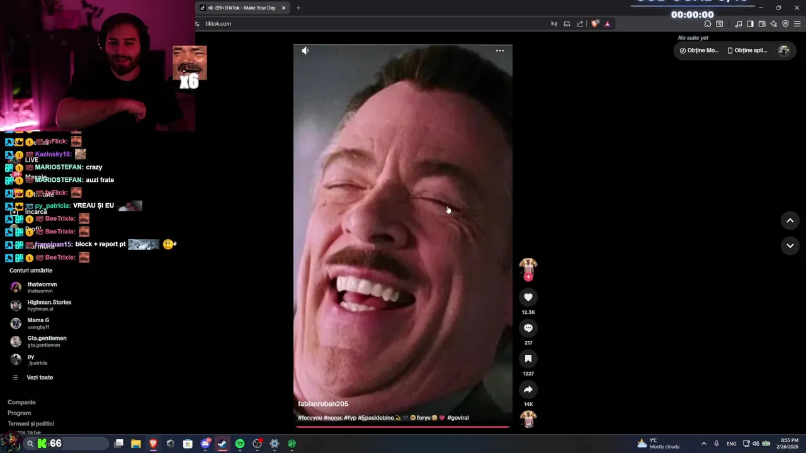Open the Brave Wallet icon
Viewport: 806px width, 453px height.
[x=762, y=24]
